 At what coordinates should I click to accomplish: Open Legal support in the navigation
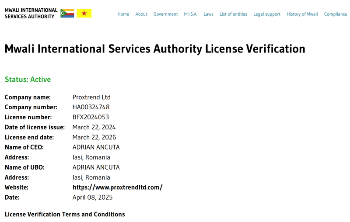(x=267, y=14)
